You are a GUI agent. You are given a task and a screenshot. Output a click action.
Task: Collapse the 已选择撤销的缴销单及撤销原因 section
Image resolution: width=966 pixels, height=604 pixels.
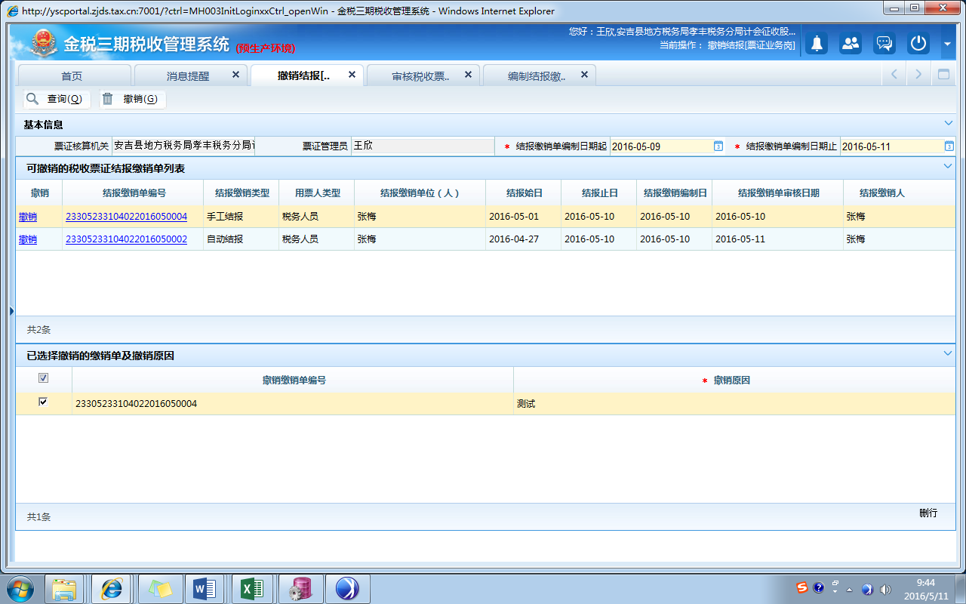tap(948, 353)
